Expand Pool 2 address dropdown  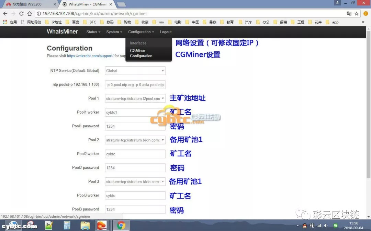click(x=135, y=140)
